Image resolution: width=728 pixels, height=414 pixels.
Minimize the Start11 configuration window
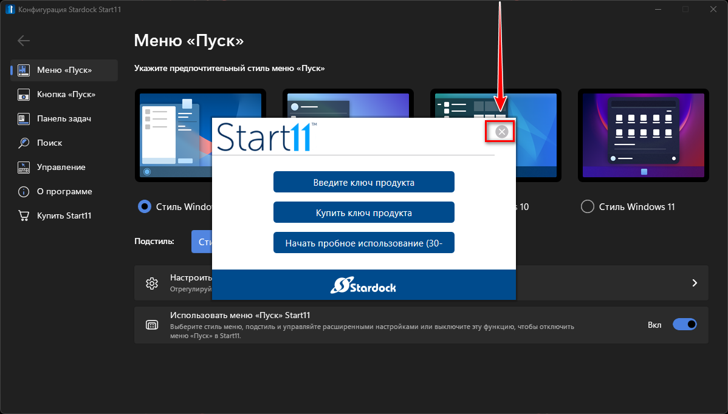point(658,9)
